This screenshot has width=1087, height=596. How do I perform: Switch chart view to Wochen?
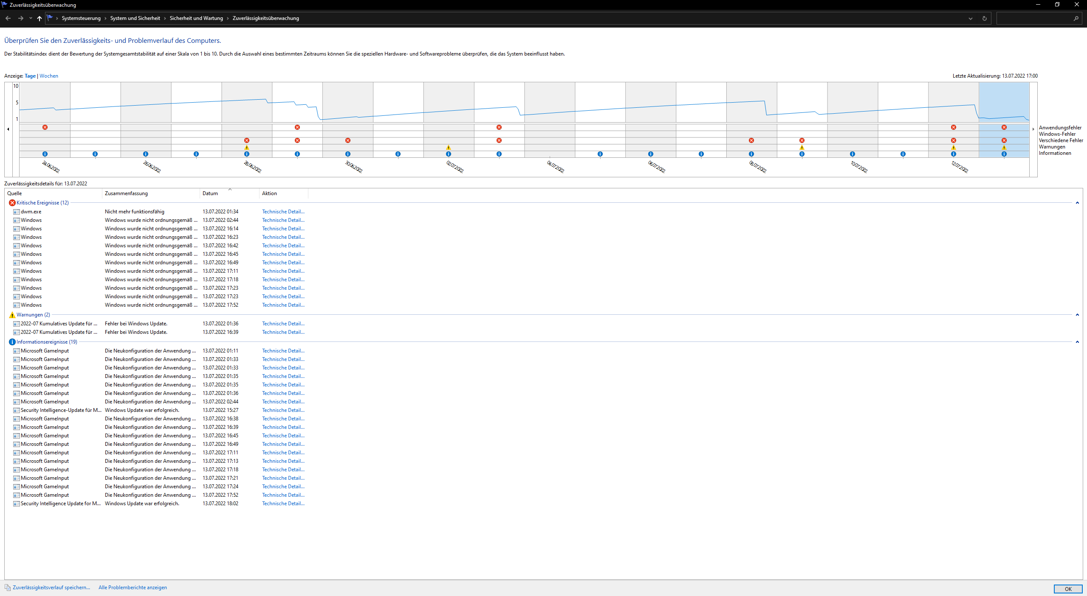[49, 76]
